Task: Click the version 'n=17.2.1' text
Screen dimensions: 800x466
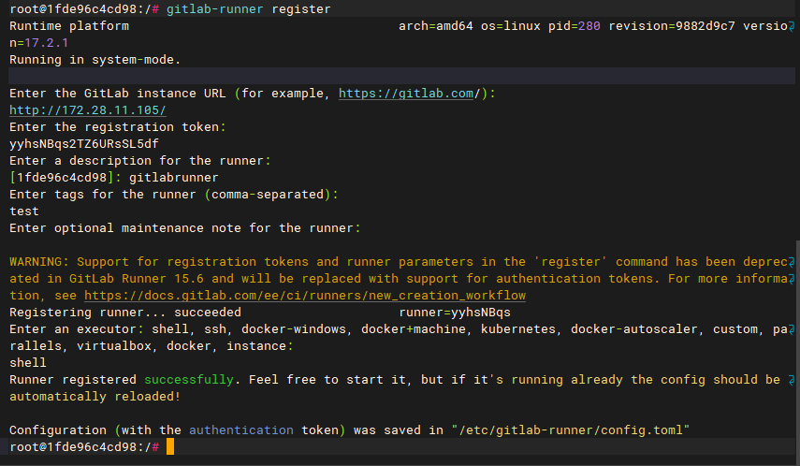Action: tap(38, 43)
